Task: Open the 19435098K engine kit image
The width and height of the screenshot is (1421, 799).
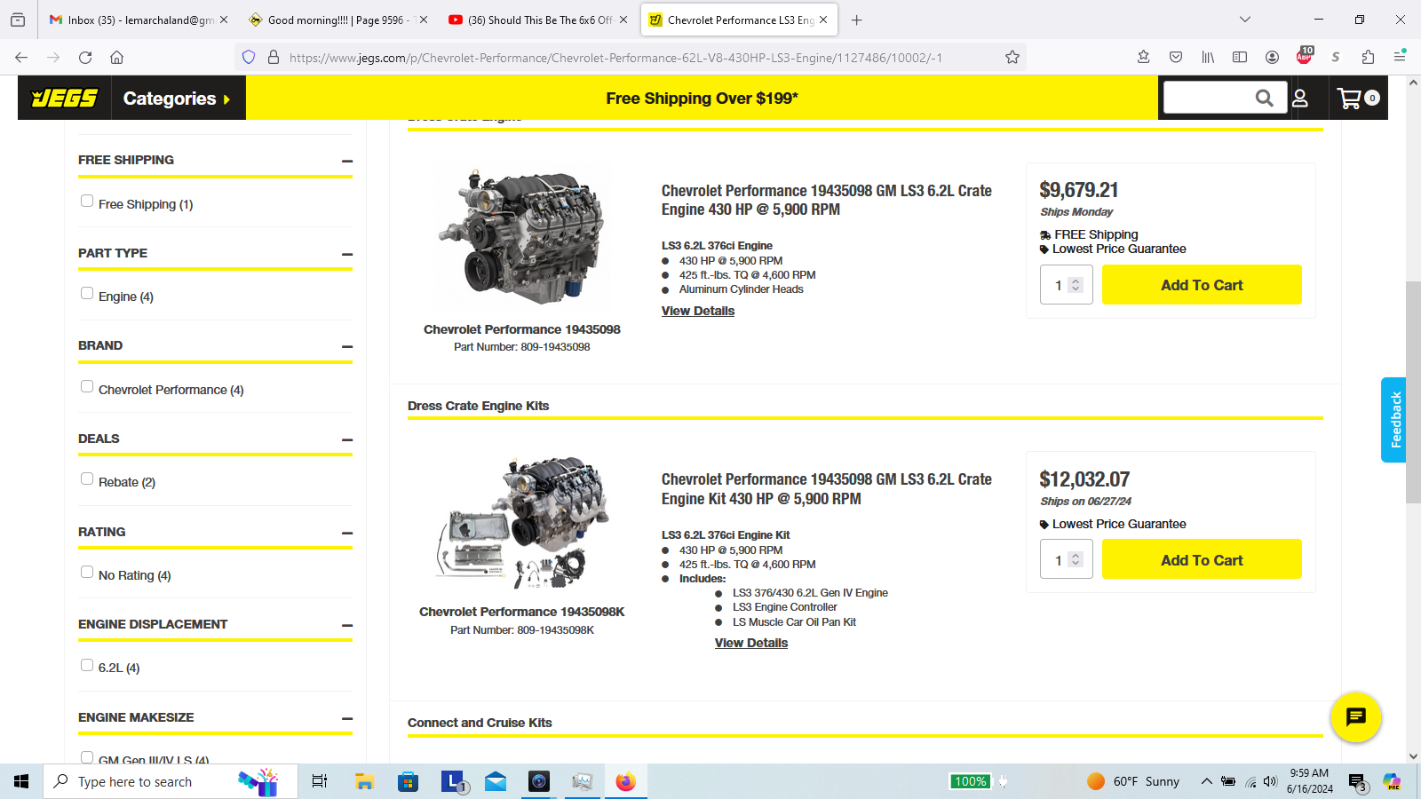Action: pos(522,523)
